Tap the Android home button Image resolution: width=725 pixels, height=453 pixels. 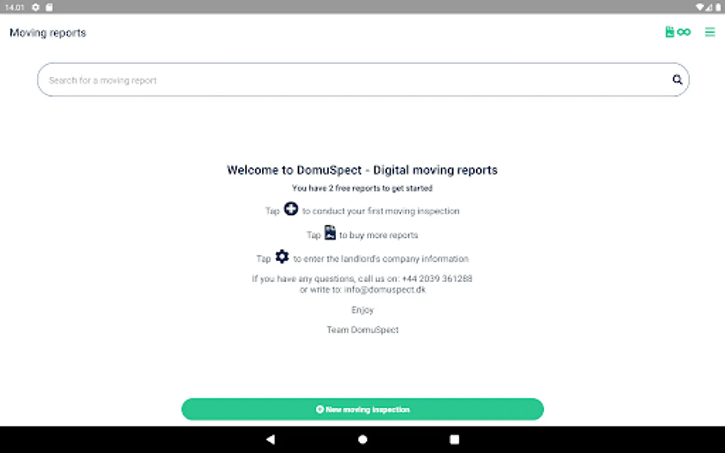[x=362, y=439]
